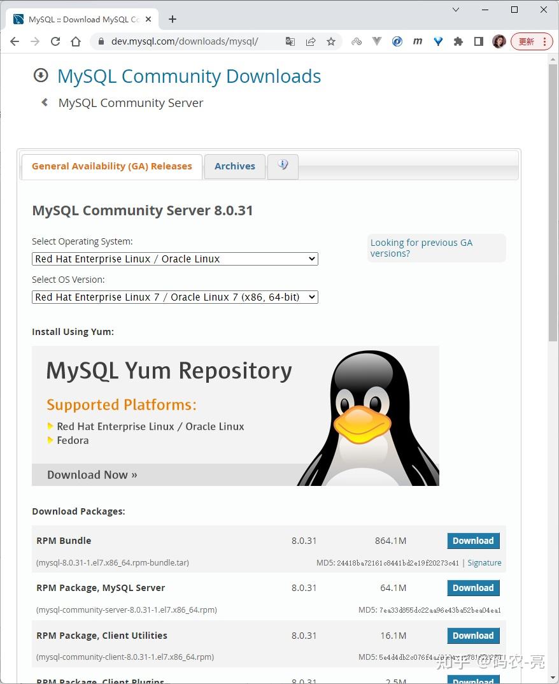Open the browser profile avatar

tap(499, 41)
